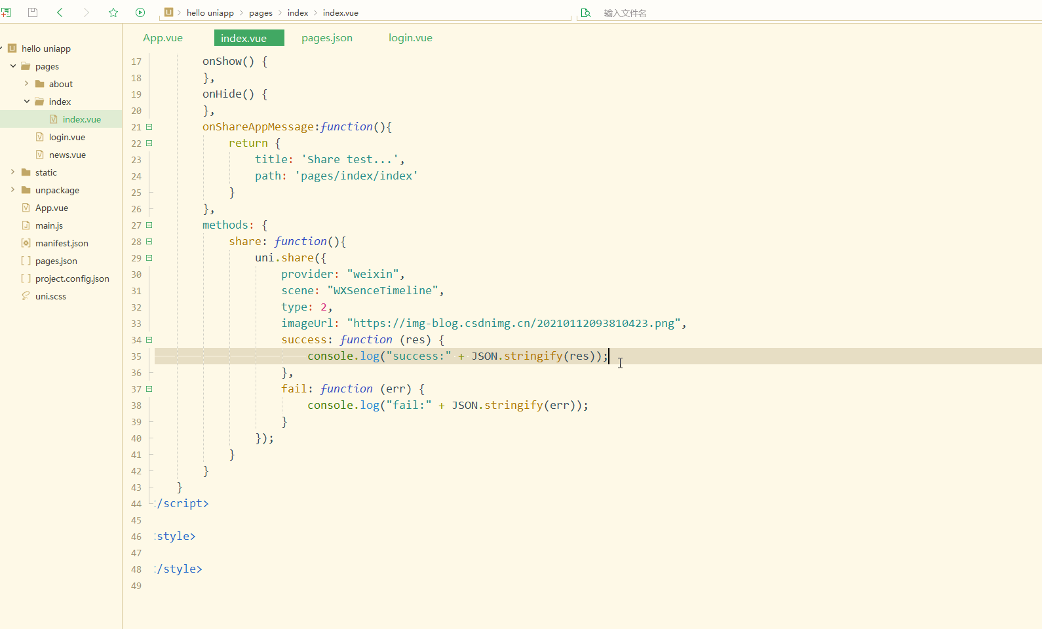Screen dimensions: 1042x629
Task: Click the App.vue file icon in the tree
Action: pos(26,208)
